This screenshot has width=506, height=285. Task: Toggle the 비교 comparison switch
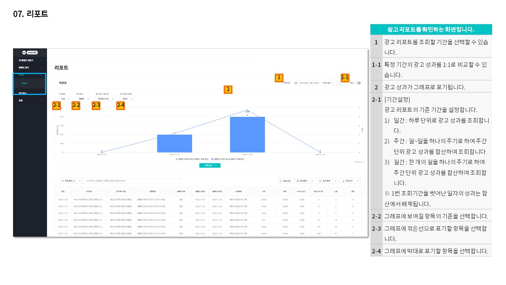(x=358, y=83)
